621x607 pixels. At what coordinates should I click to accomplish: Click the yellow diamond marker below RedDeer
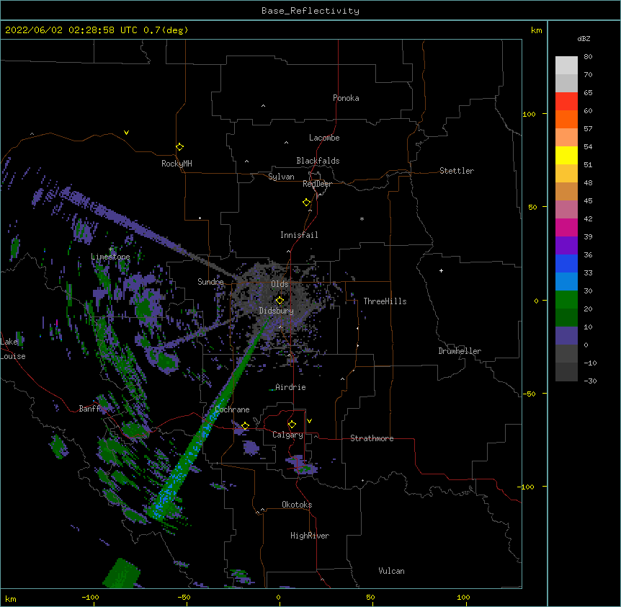click(307, 203)
